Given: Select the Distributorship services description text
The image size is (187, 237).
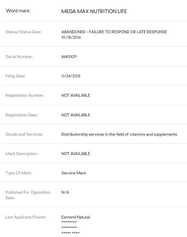Looking at the screenshot, I should pyautogui.click(x=119, y=134).
